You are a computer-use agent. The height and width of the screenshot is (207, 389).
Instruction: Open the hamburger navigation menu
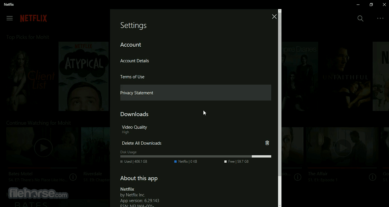10,18
